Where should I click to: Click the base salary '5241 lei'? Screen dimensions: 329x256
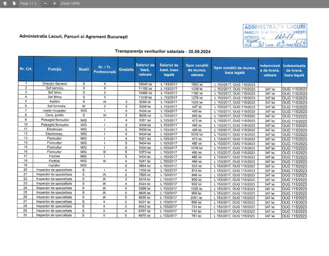(x=145, y=161)
